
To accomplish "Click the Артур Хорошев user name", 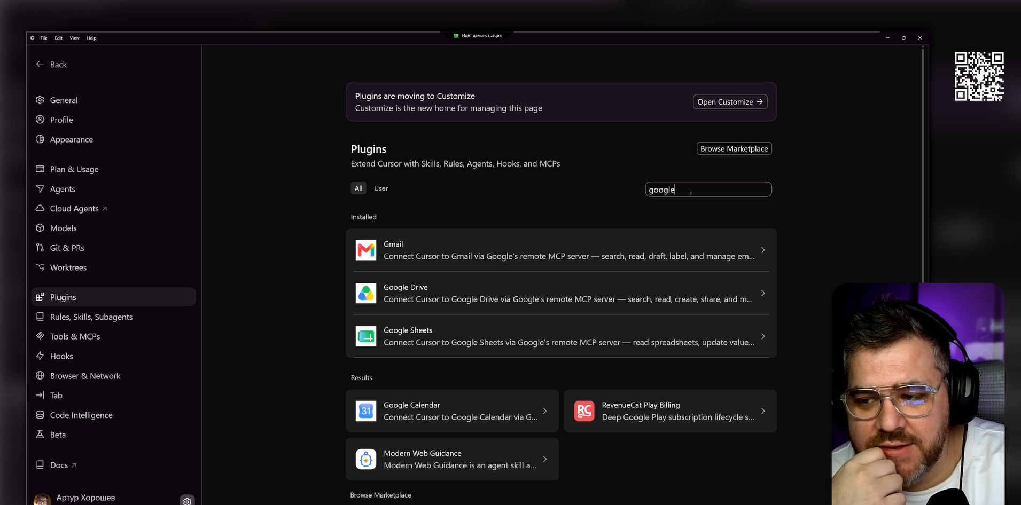I will coord(85,498).
